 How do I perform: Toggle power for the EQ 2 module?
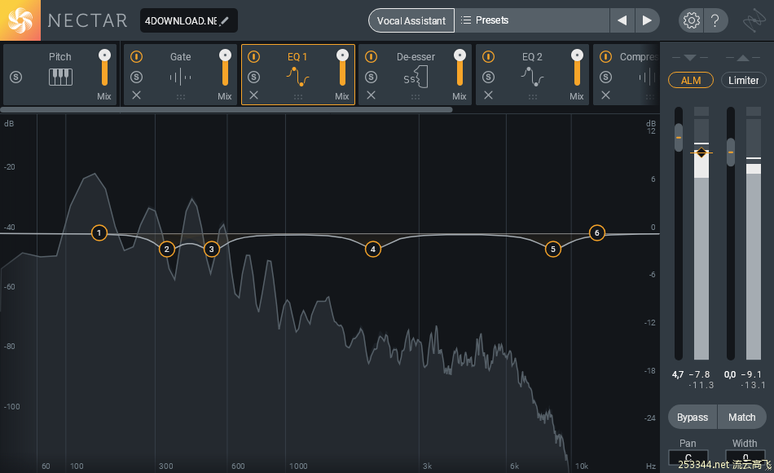click(488, 57)
